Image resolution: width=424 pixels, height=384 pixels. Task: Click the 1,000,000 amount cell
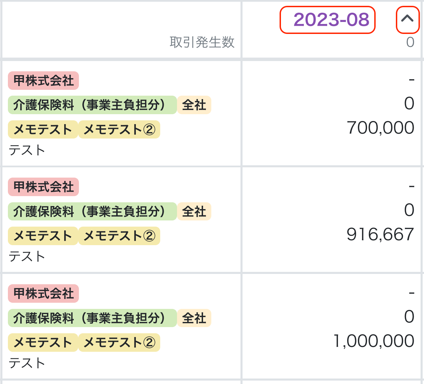[374, 341]
